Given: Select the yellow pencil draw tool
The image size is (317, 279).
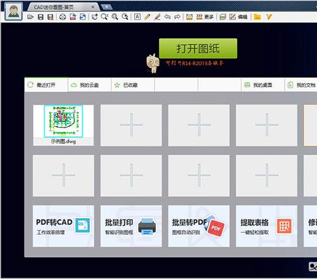Looking at the screenshot, I should pos(147,17).
